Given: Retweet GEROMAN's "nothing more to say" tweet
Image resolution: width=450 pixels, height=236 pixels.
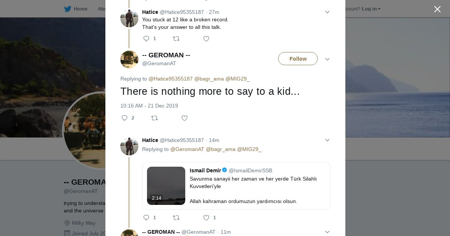Looking at the screenshot, I should click(154, 118).
